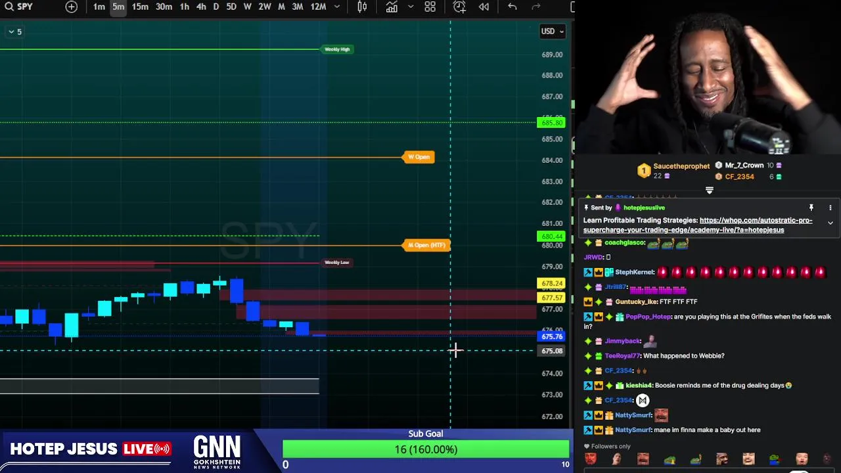Image resolution: width=841 pixels, height=473 pixels.
Task: Click the M emote in CF_2354's message
Action: point(643,401)
